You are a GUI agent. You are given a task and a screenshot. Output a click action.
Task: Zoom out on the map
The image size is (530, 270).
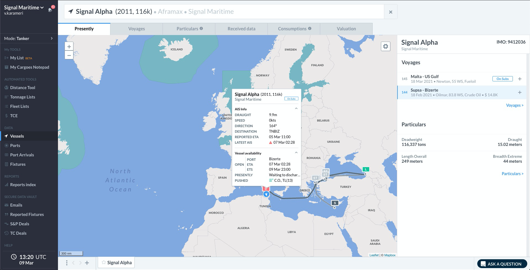pos(69,55)
